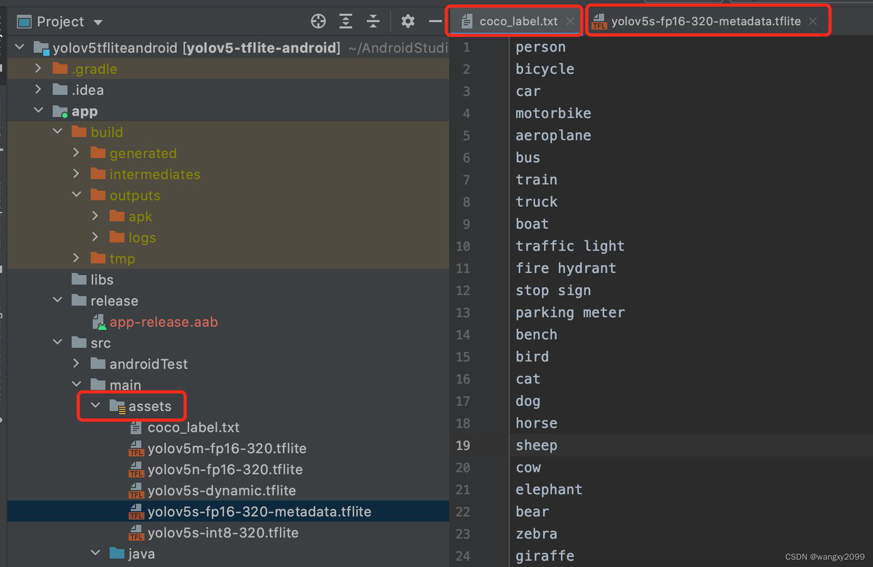Screen dimensions: 873x567
Task: Place cursor on "fire hydrant" line
Action: (566, 268)
